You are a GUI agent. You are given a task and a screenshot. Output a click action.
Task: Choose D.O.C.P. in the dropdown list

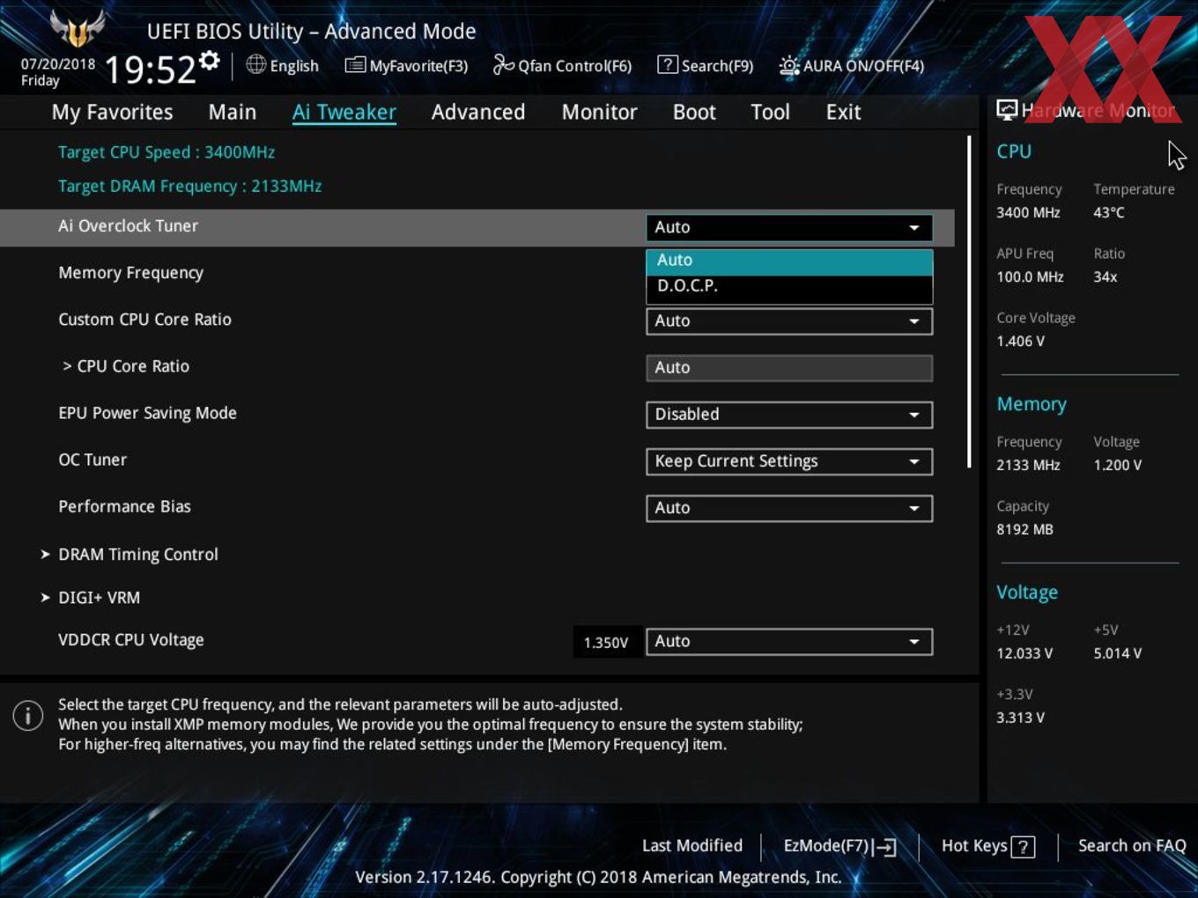tap(789, 286)
